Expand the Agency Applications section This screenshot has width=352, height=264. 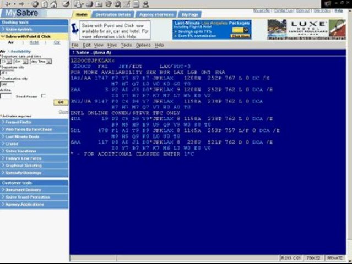[x=34, y=205]
